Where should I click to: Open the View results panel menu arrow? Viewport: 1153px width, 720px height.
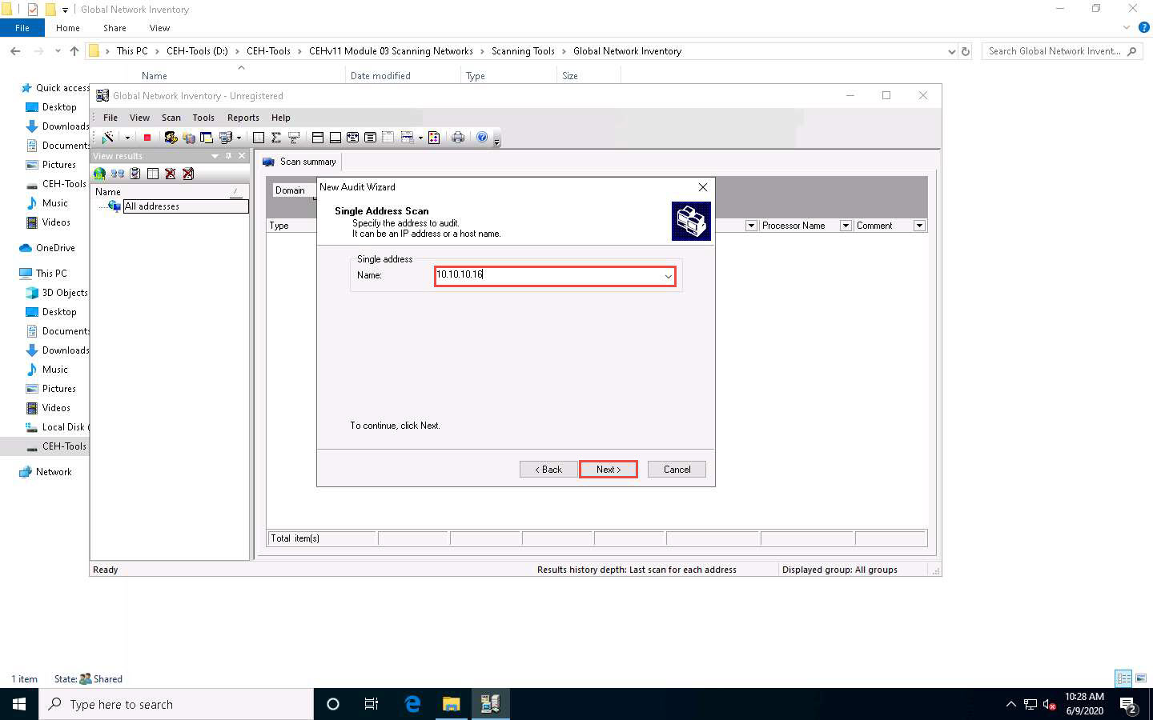215,156
